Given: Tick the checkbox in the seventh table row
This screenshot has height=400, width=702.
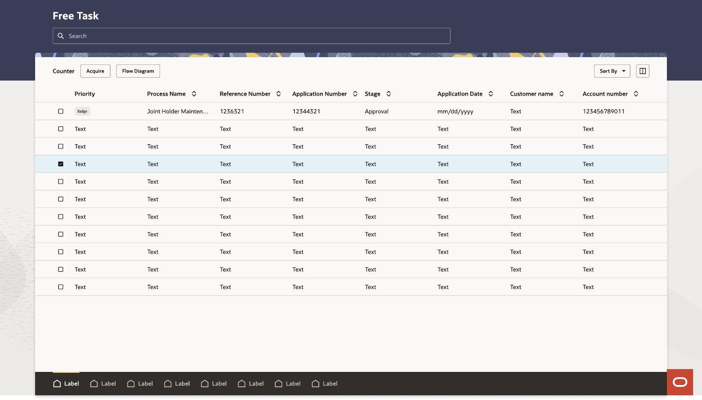Looking at the screenshot, I should pyautogui.click(x=60, y=217).
